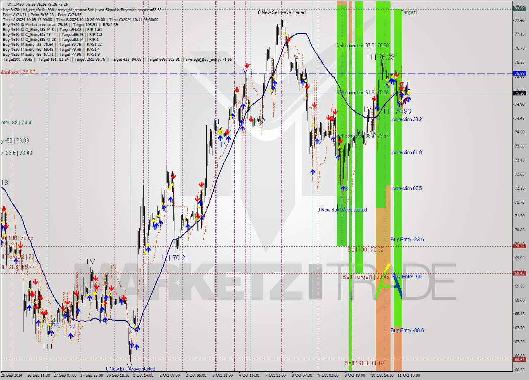Select the 'Sell Target1 | 69.45' label
This screenshot has height=380, width=529.
(x=366, y=277)
